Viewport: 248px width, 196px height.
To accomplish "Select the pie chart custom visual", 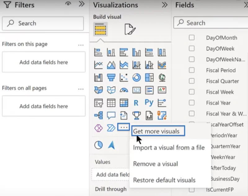I will tap(98, 145).
